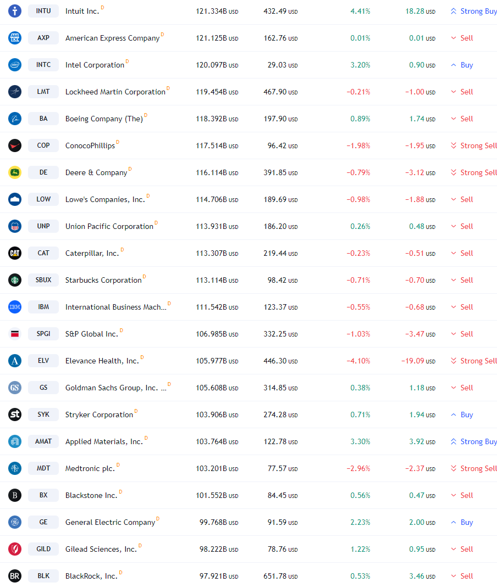Click the Lockheed Martin logo icon
Screen dimensions: 497x588
click(x=15, y=92)
